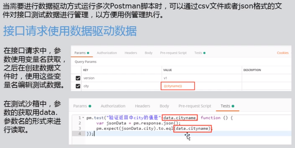Select the active Tests tab in lower panel
Viewport: 295px width, 148px height.
[x=227, y=106]
